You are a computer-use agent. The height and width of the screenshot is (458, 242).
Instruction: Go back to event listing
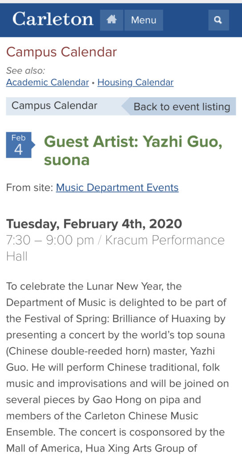pos(179,106)
